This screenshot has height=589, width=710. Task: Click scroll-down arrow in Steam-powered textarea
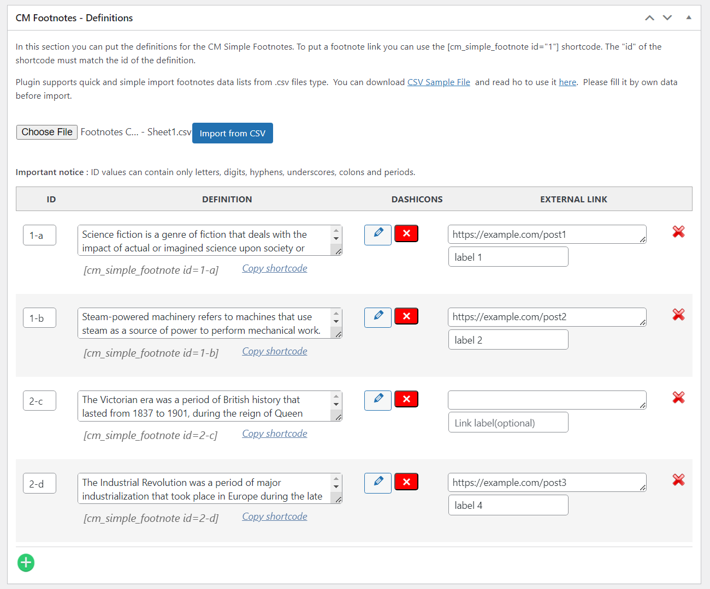tap(336, 322)
